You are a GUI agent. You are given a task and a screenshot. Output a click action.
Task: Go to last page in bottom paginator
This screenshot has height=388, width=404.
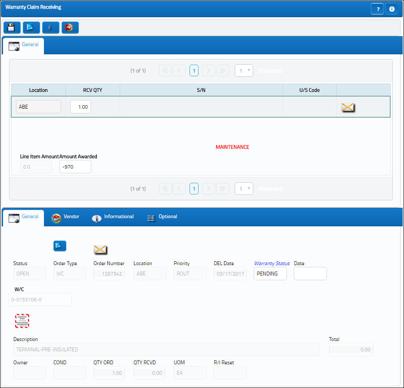(223, 188)
